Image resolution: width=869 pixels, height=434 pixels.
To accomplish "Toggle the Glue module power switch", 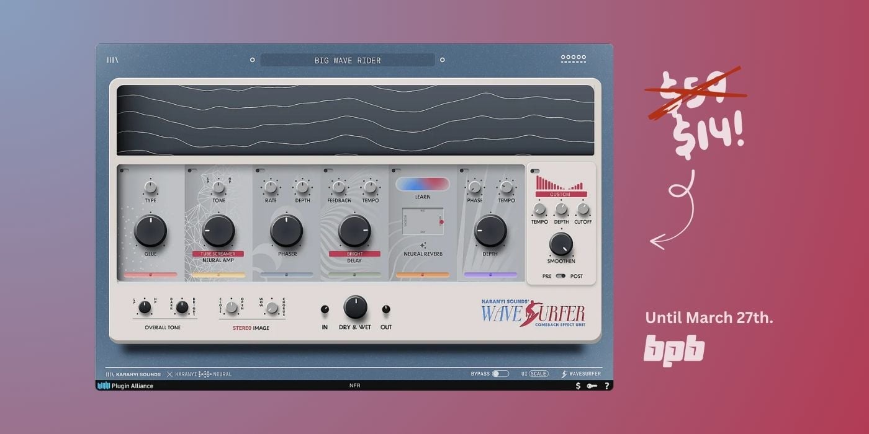I will click(x=124, y=170).
